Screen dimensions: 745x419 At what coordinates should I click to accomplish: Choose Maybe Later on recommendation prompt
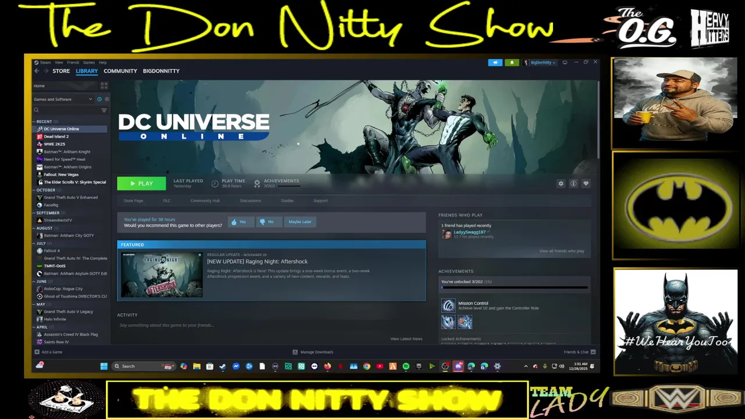point(300,222)
